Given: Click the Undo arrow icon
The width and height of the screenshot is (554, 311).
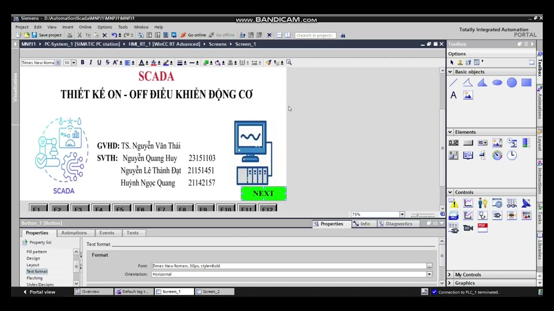Looking at the screenshot, I should (x=114, y=35).
